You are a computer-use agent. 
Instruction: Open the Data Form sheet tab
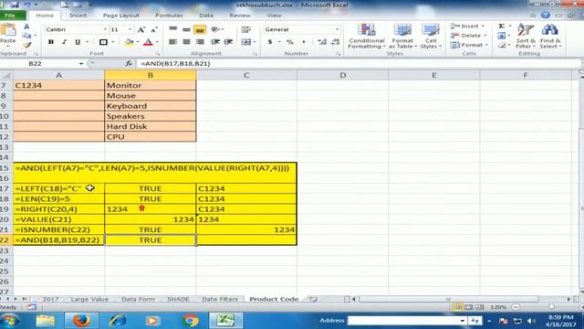click(x=138, y=299)
